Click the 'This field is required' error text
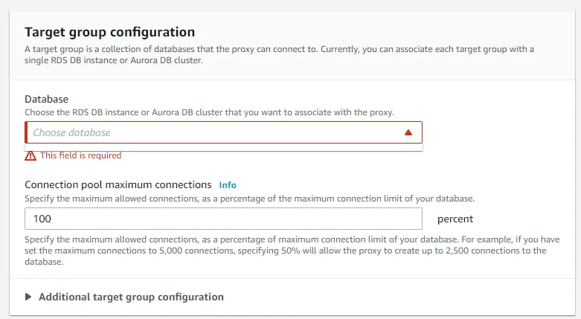The image size is (581, 319). point(80,155)
